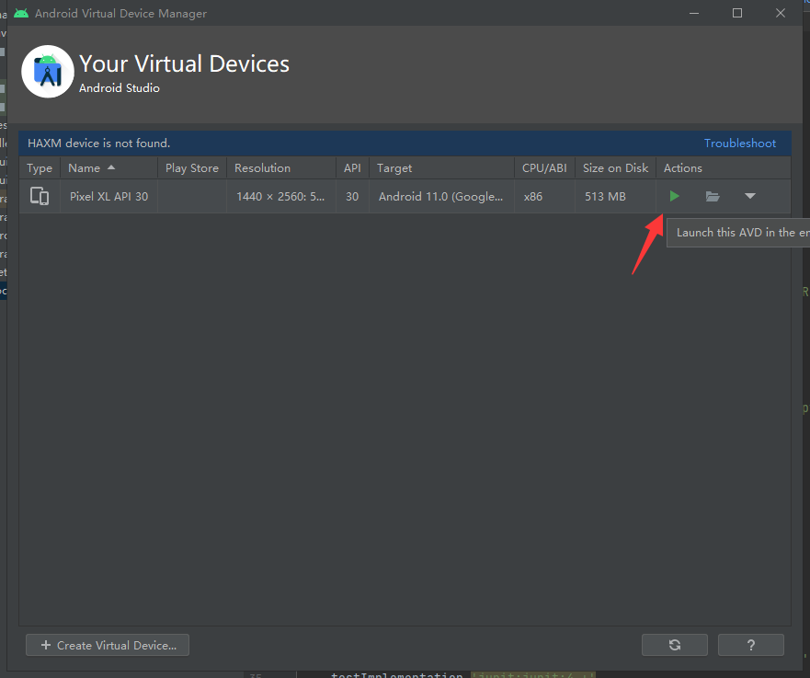Close the Android Virtual Device Manager
This screenshot has height=678, width=810.
tap(781, 14)
